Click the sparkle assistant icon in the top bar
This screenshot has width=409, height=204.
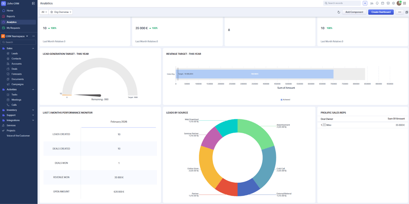click(365, 3)
